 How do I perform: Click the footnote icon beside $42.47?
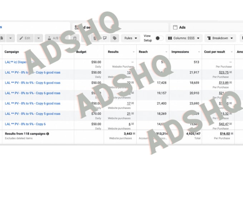[x=230, y=124]
